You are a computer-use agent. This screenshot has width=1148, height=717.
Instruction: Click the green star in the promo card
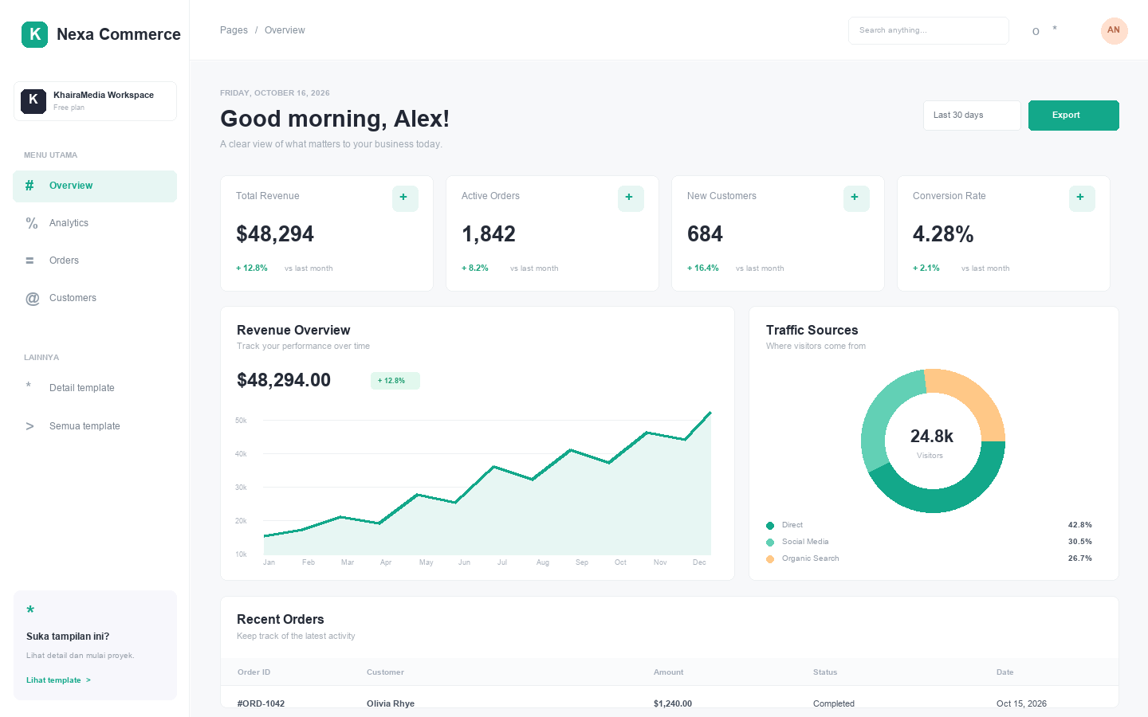click(x=30, y=610)
